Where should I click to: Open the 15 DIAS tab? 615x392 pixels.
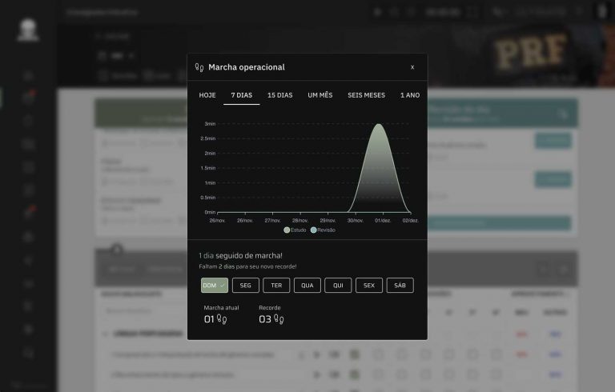click(x=279, y=95)
